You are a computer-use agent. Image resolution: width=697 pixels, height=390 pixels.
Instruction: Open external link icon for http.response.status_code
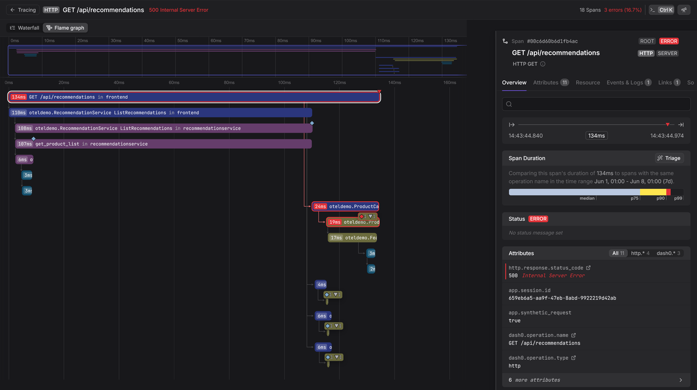point(588,268)
